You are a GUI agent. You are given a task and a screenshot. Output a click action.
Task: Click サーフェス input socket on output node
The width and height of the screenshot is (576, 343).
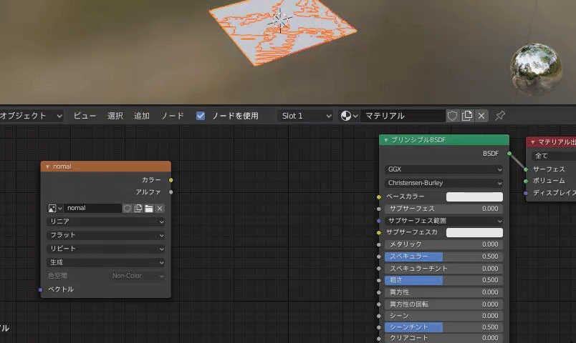(526, 169)
